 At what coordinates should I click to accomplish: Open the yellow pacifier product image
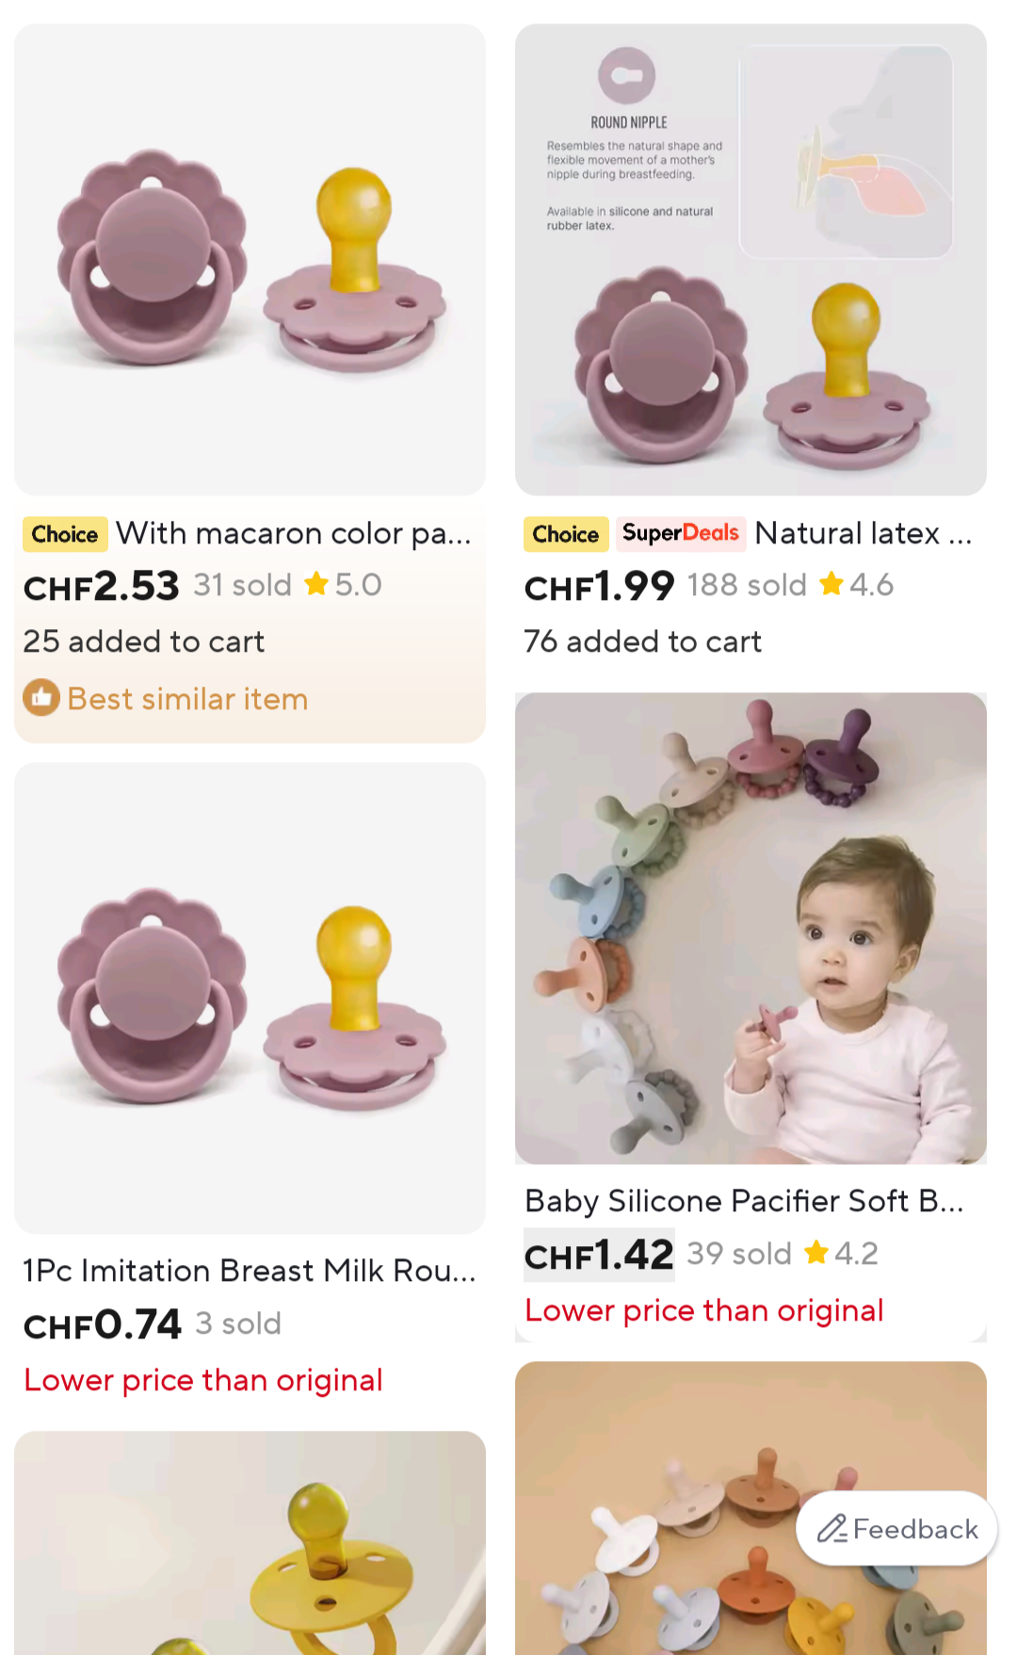click(x=250, y=1545)
